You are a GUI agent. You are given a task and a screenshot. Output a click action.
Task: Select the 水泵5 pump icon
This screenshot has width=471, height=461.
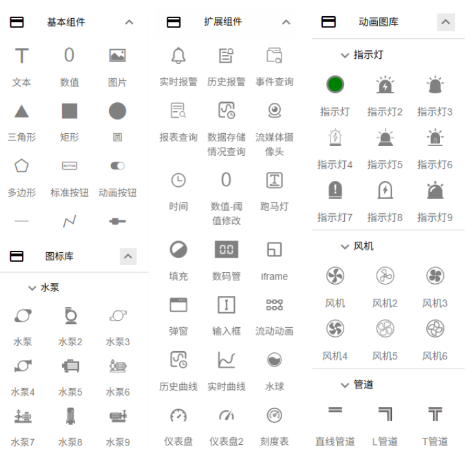70,367
